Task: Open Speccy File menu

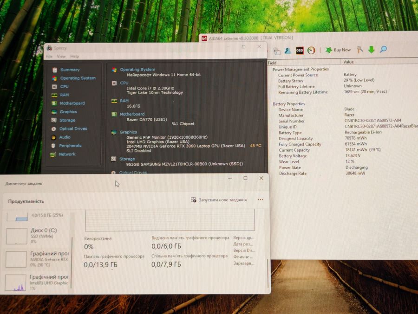Action: [x=49, y=57]
